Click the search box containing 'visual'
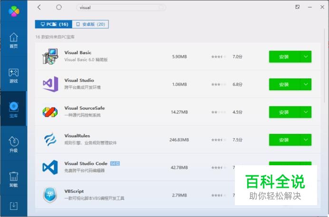The width and height of the screenshot is (329, 217). pos(121,8)
